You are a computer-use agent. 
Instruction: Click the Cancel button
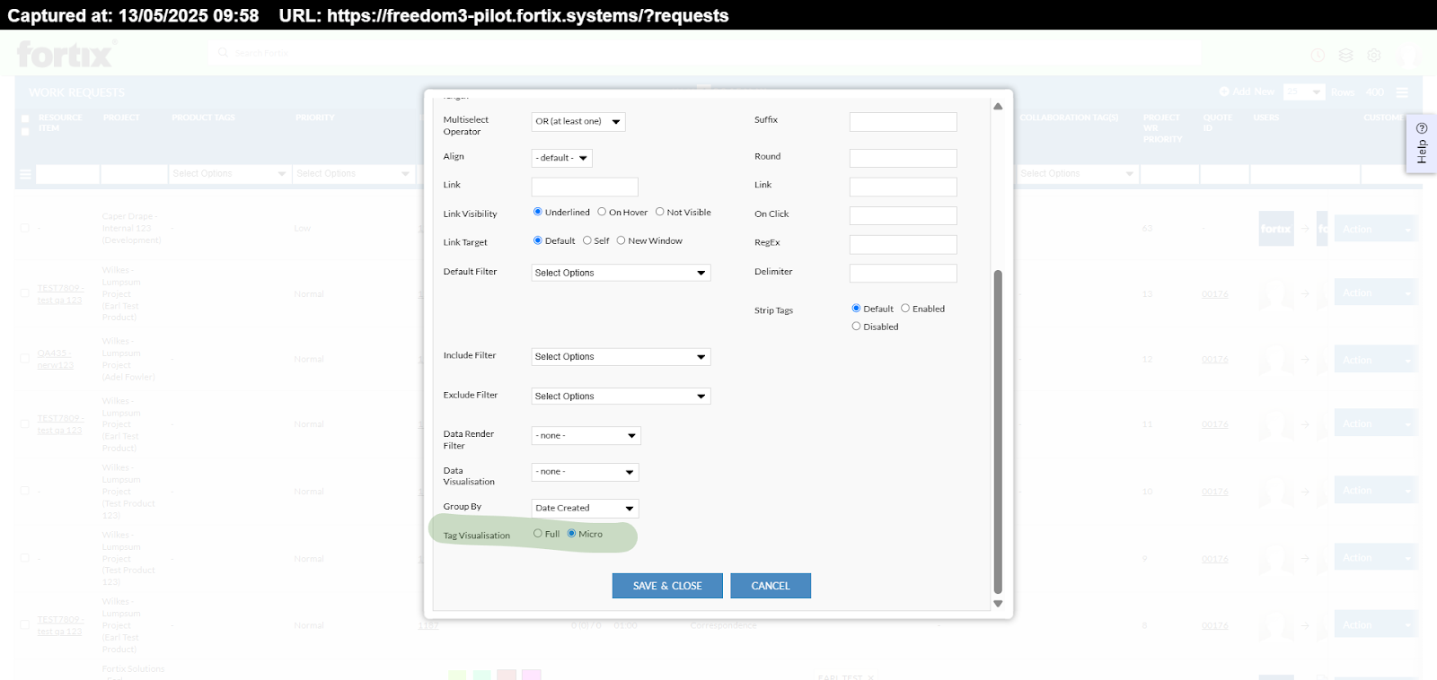tap(770, 586)
